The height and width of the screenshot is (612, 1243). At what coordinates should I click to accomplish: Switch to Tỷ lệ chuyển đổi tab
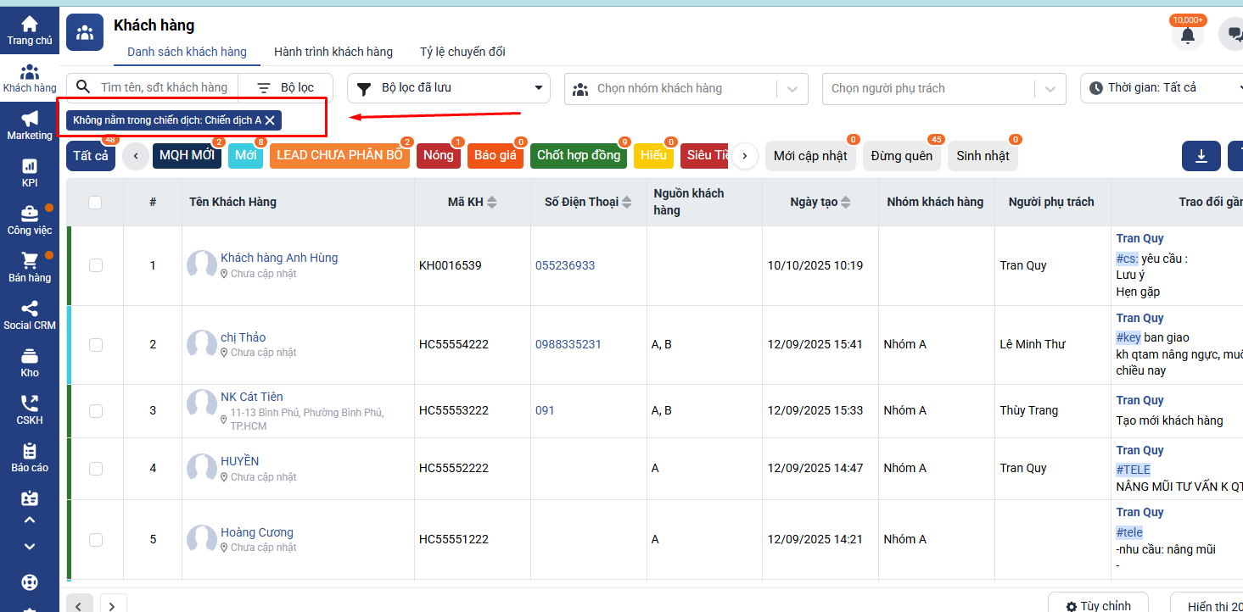point(462,52)
